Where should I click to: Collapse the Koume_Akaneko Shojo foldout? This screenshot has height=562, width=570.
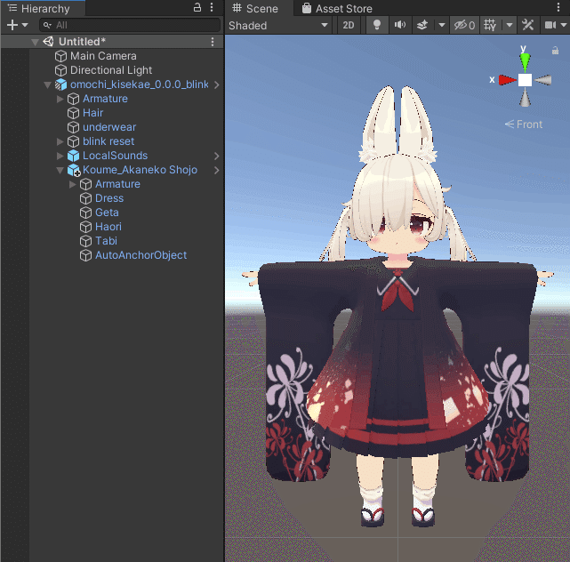tap(60, 170)
